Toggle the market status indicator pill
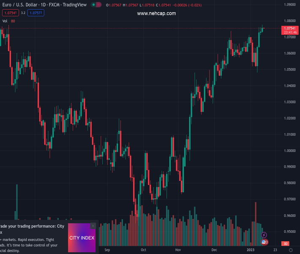This screenshot has height=254, width=300. [x=97, y=5]
